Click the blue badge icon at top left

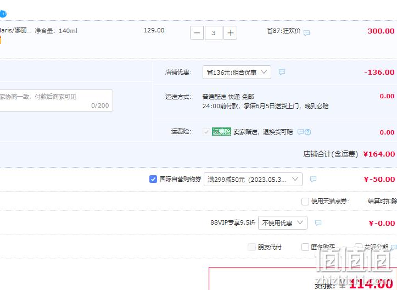pos(3,13)
